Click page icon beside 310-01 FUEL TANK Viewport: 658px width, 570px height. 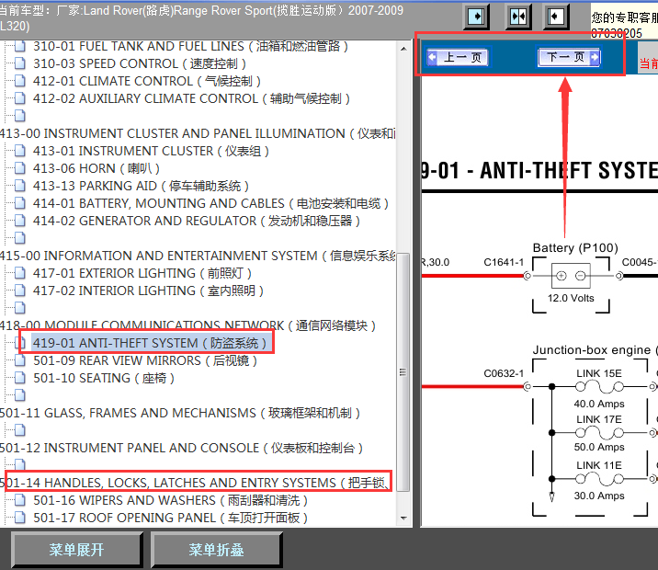click(x=19, y=46)
